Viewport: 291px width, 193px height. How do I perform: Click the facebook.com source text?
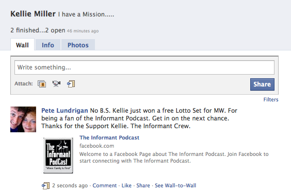[x=96, y=146]
